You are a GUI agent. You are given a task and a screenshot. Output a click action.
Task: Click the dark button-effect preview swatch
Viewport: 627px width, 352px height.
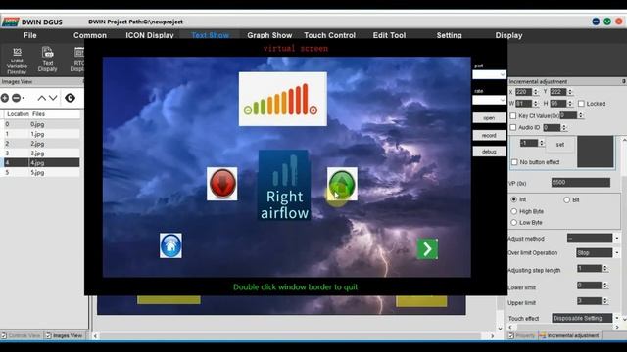coord(595,152)
